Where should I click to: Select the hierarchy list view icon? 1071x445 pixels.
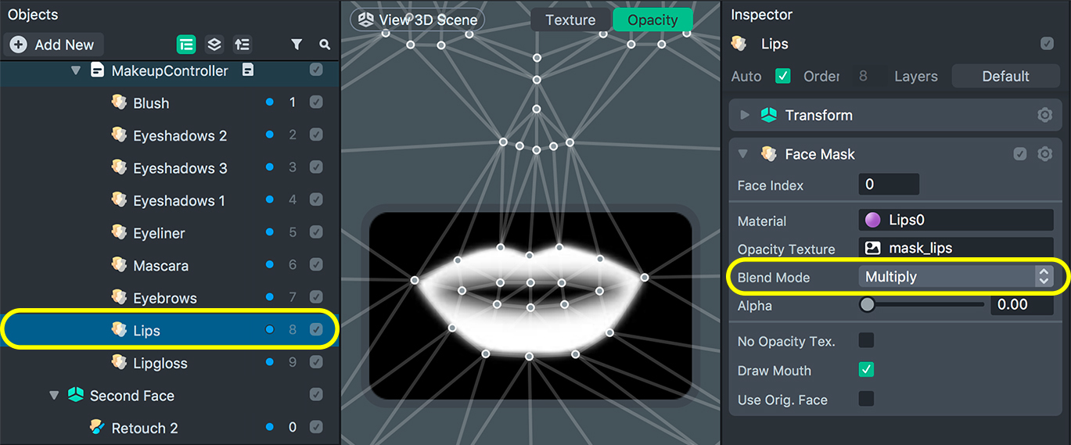pos(186,45)
